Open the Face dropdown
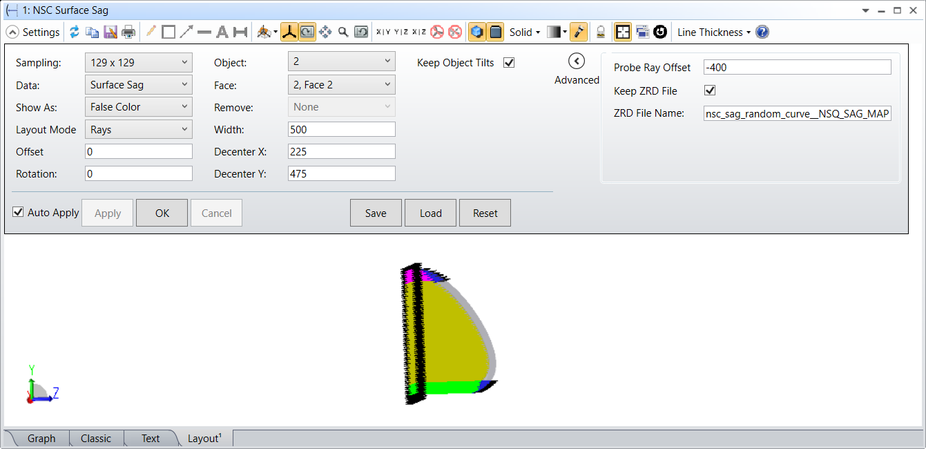The image size is (926, 449). (x=342, y=84)
